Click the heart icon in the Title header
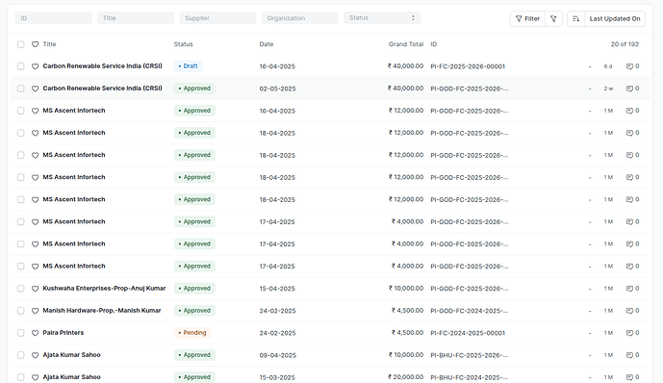This screenshot has width=663, height=383. pos(35,44)
